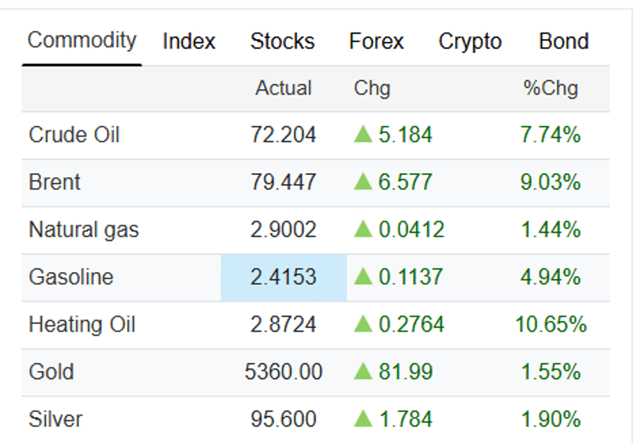The image size is (637, 443).
Task: Select the highlighted Gasoline price cell
Action: tap(284, 277)
